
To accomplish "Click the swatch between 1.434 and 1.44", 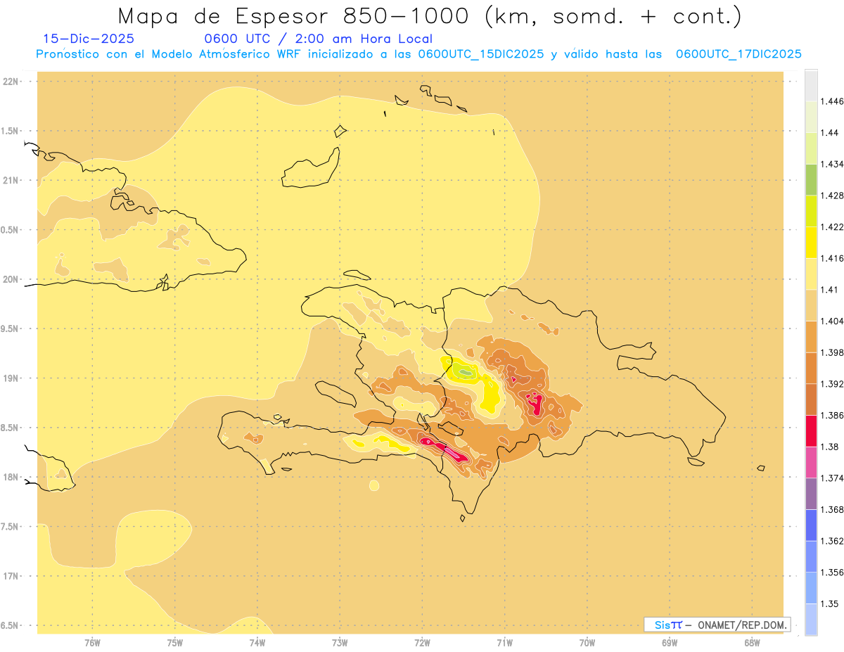I will point(811,148).
